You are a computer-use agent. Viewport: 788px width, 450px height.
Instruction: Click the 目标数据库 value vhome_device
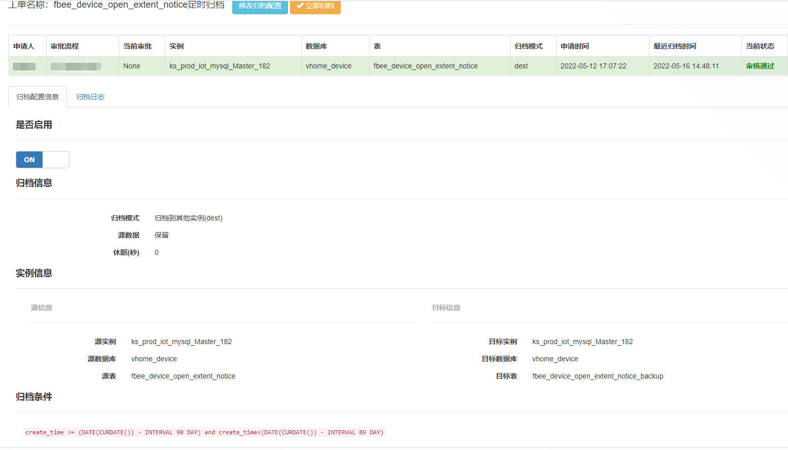(x=555, y=359)
